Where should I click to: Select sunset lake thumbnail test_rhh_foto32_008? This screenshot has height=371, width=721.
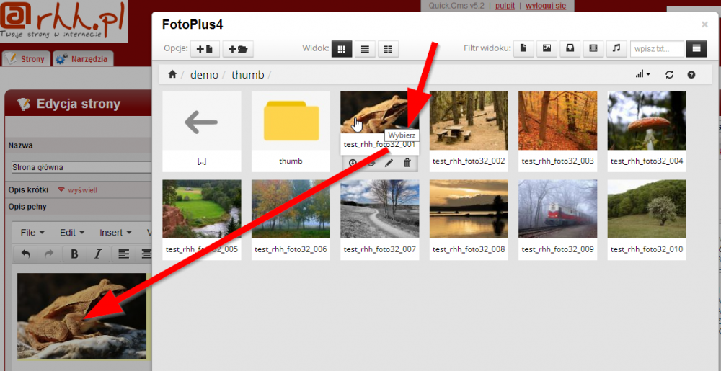tap(469, 209)
